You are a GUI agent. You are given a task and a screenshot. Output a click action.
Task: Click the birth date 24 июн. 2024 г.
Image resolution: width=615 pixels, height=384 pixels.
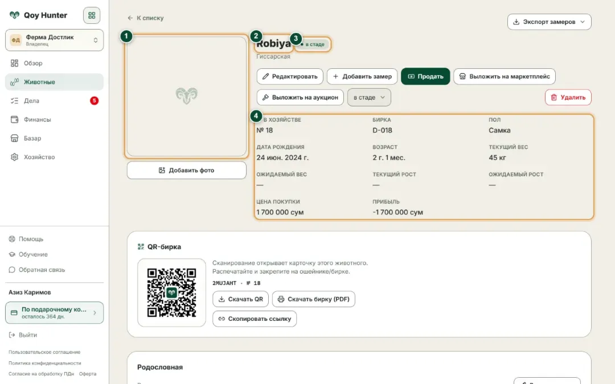pyautogui.click(x=282, y=158)
